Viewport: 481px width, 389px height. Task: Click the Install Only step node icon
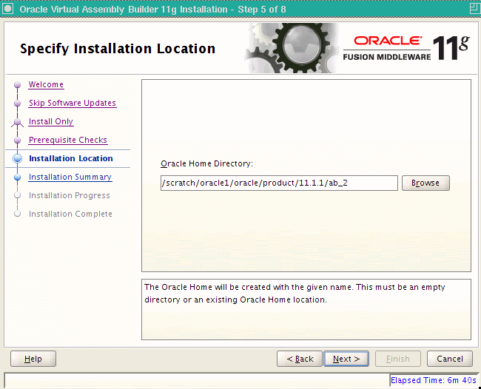pyautogui.click(x=18, y=122)
